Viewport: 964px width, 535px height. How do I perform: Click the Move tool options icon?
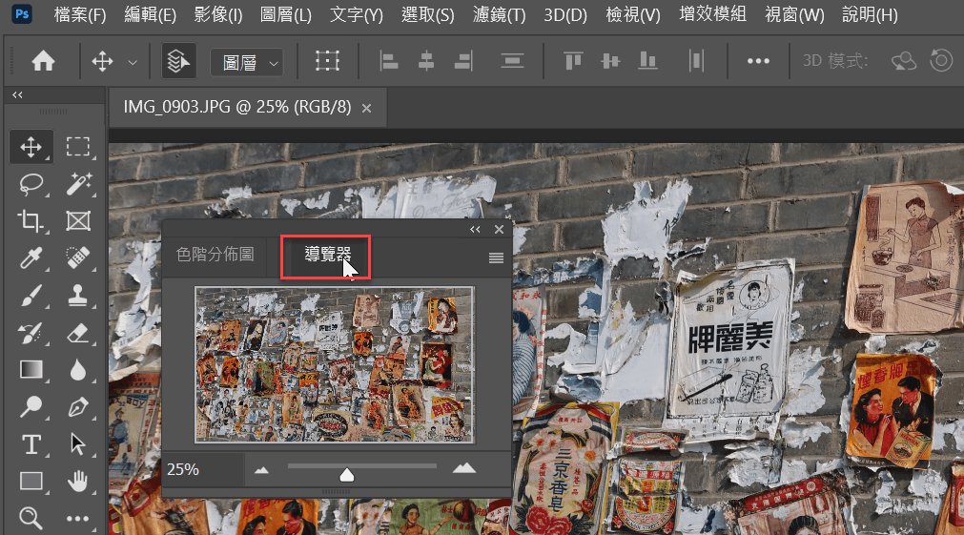102,61
